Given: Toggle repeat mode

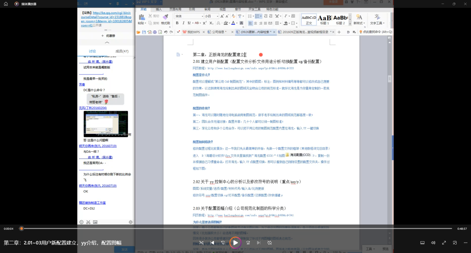Looking at the screenshot, I should coord(270,243).
